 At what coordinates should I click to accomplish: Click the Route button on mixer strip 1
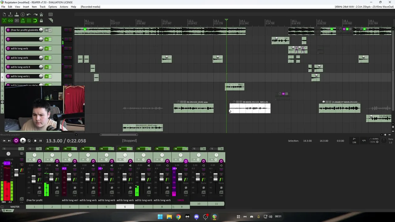(x=39, y=180)
